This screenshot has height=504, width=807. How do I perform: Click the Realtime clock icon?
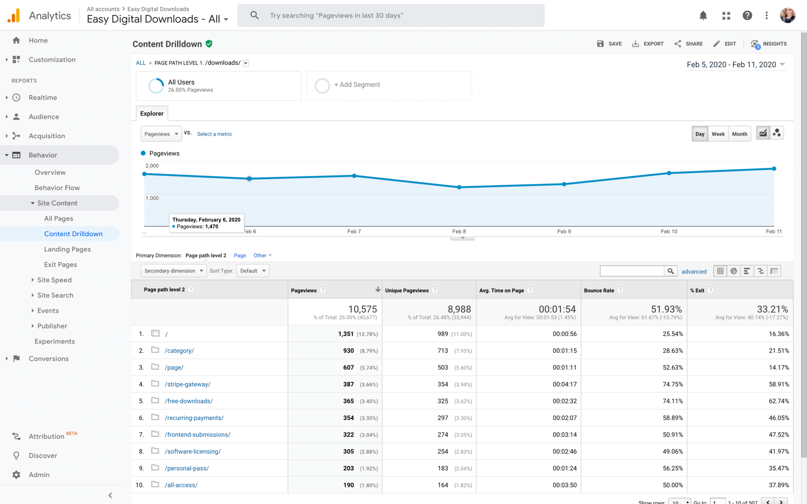tap(16, 97)
